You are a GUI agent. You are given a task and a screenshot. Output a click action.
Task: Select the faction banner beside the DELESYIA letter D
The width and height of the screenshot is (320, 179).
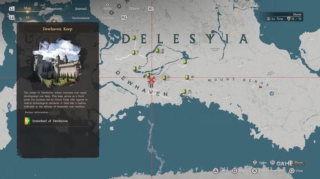[x=134, y=38]
